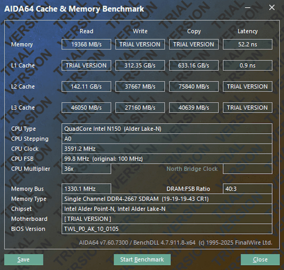Start Benchmark button click
284x270 pixels.
point(142,259)
